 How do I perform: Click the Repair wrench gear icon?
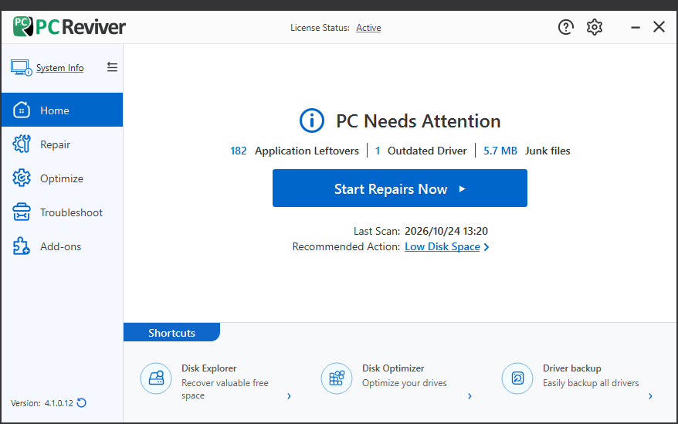[x=22, y=144]
